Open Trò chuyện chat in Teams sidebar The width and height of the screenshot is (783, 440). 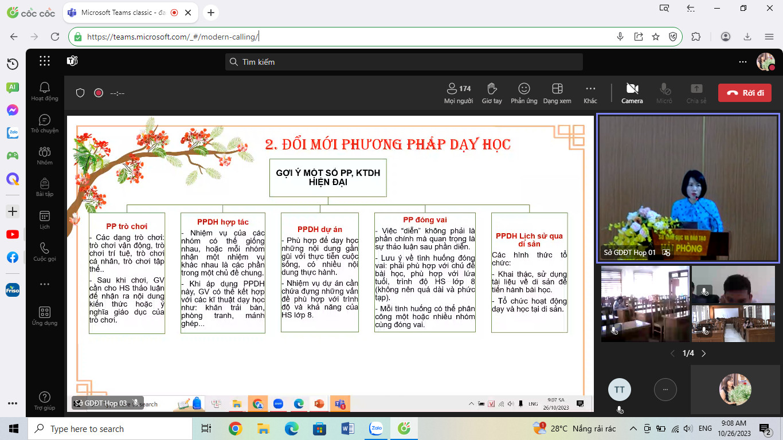(x=45, y=123)
